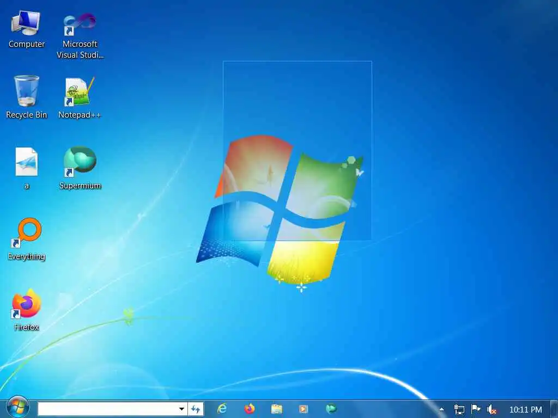
Task: Open the Windows Start menu orb
Action: coord(17,407)
